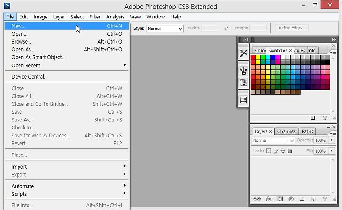Open the Edit menu
Image resolution: width=342 pixels, height=210 pixels.
(x=24, y=17)
